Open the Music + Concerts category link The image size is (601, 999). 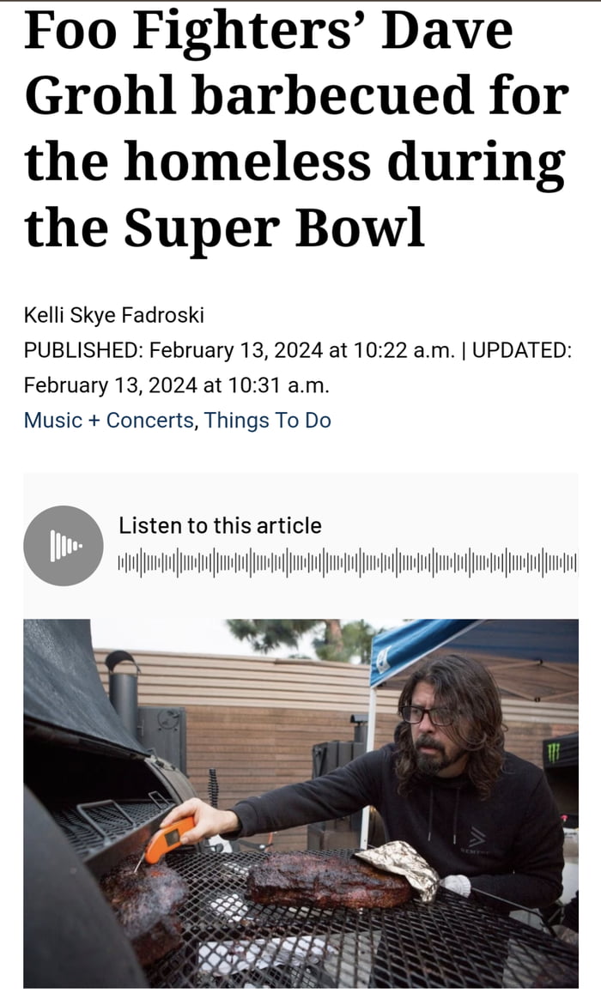(108, 420)
